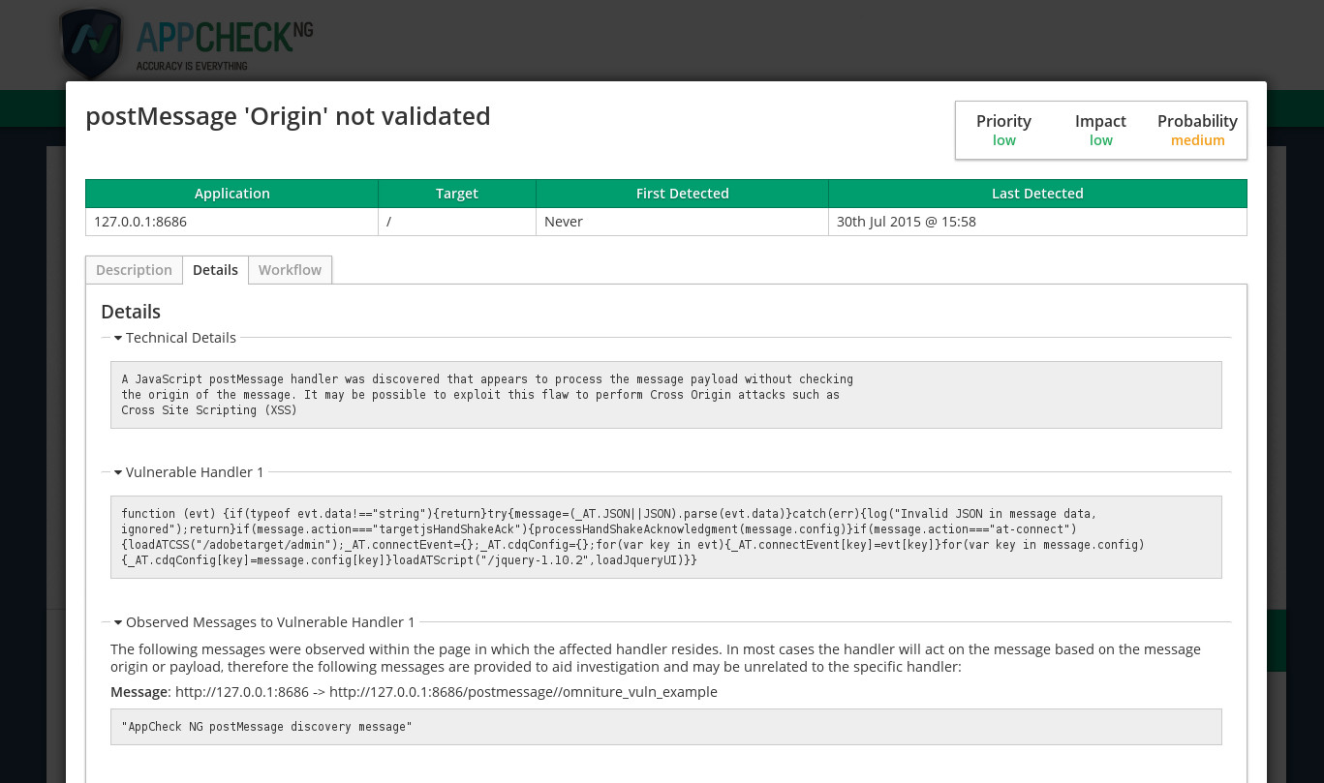The image size is (1324, 783).
Task: Select the Details tab
Action: [215, 270]
